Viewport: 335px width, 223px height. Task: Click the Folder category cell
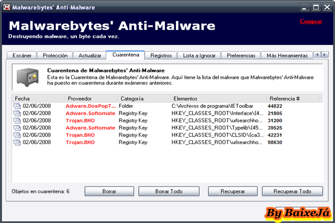pos(126,106)
